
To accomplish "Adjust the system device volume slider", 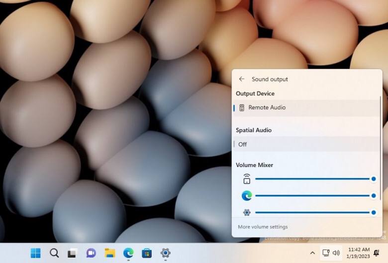I will [314, 179].
